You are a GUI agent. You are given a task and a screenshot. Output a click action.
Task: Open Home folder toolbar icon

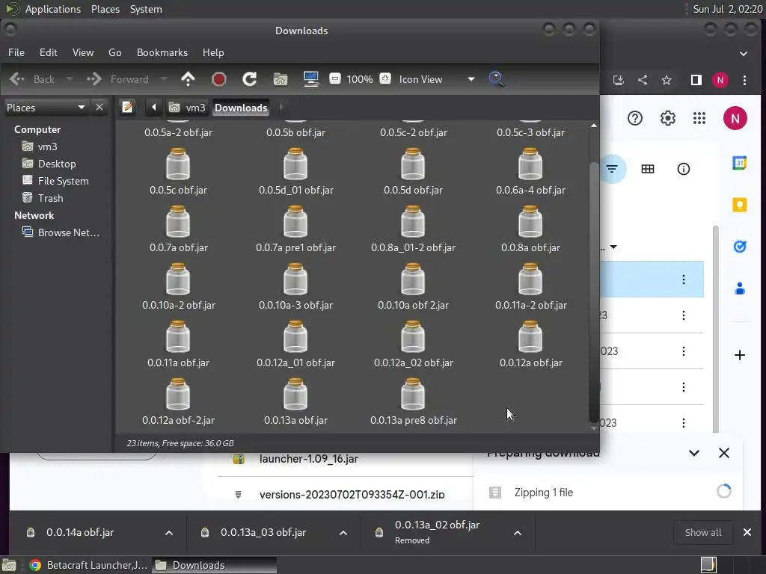[281, 79]
